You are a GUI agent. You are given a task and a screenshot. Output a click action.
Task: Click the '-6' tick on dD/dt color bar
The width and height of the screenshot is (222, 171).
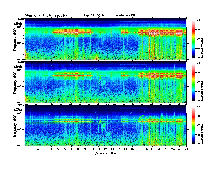pyautogui.click(x=198, y=73)
